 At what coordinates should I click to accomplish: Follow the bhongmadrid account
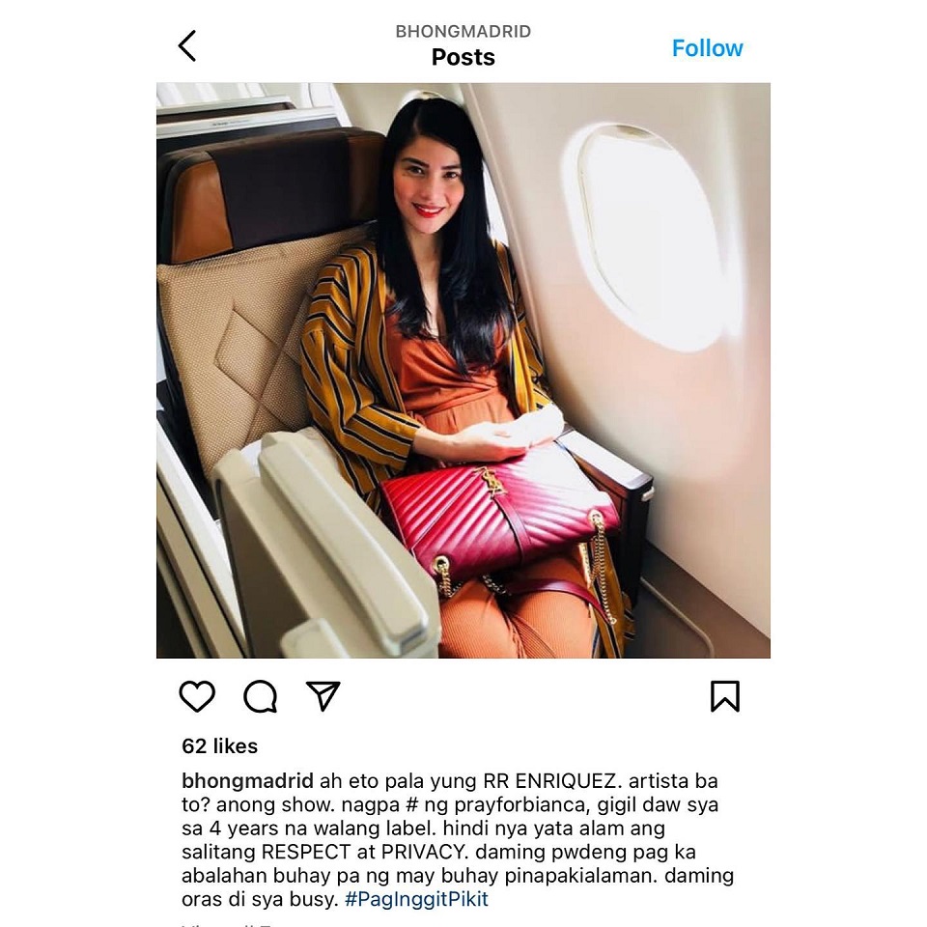point(707,48)
